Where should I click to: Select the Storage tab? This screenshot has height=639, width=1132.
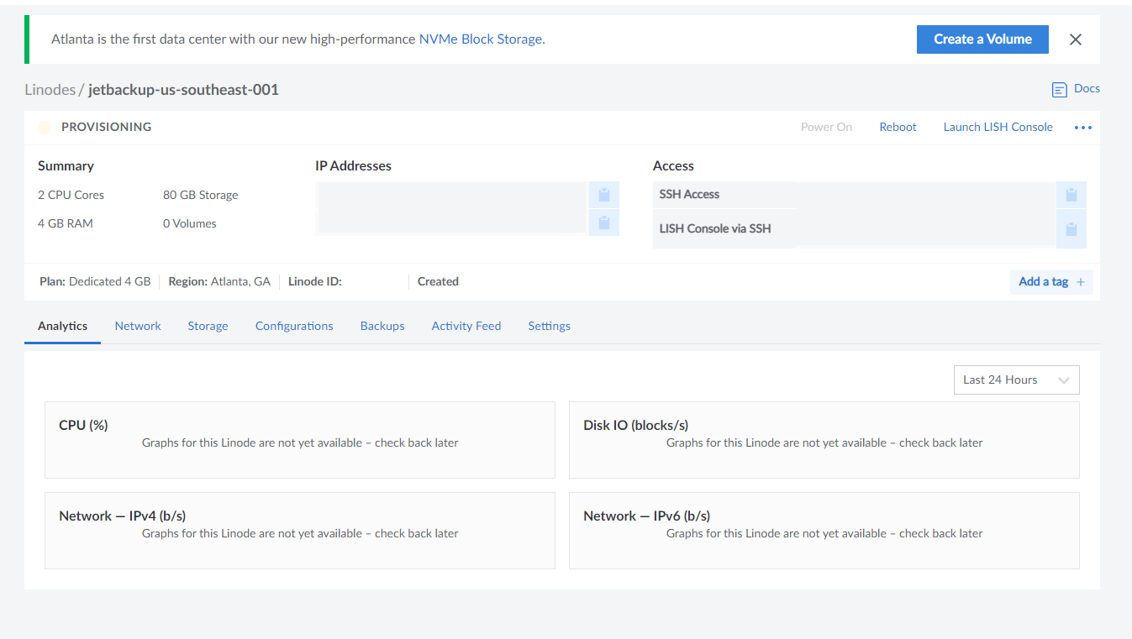208,326
